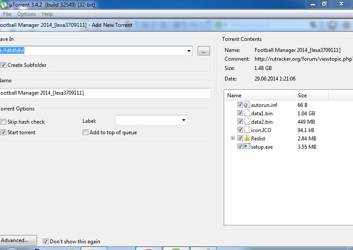Select the data1.bin file name
Viewport: 353px width, 250px height.
point(262,113)
